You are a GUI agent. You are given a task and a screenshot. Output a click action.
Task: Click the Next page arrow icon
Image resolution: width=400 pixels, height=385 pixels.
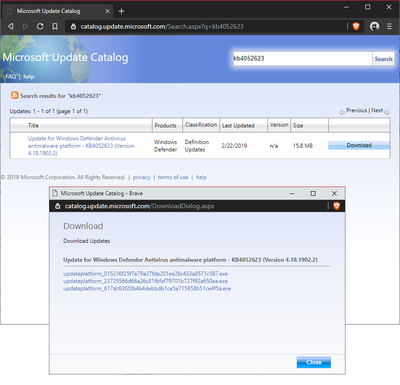[x=387, y=112]
